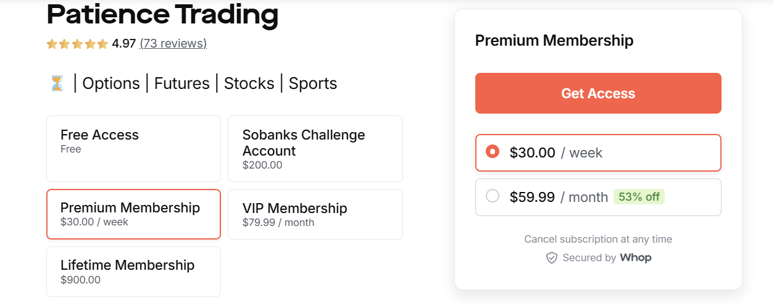Choose the Sobanks Challenge Account plan
Image resolution: width=774 pixels, height=305 pixels.
[315, 149]
